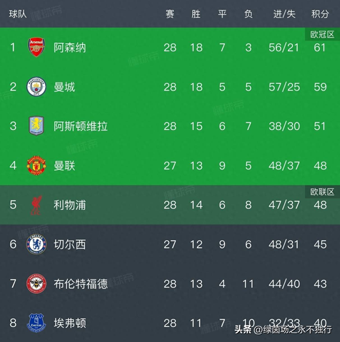
Task: Select the highlighted Liverpool row
Action: coord(168,205)
